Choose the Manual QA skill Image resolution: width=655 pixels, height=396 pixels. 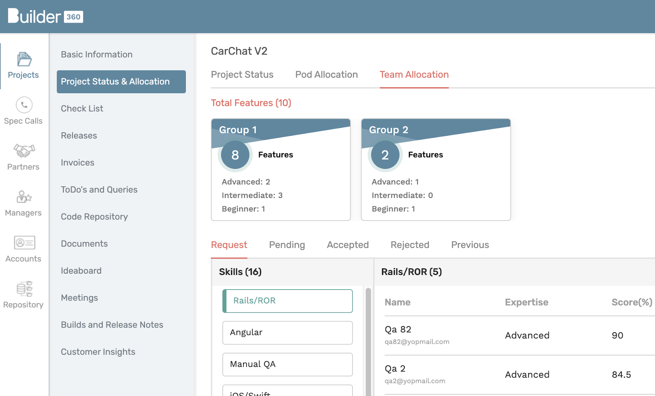pyautogui.click(x=287, y=364)
